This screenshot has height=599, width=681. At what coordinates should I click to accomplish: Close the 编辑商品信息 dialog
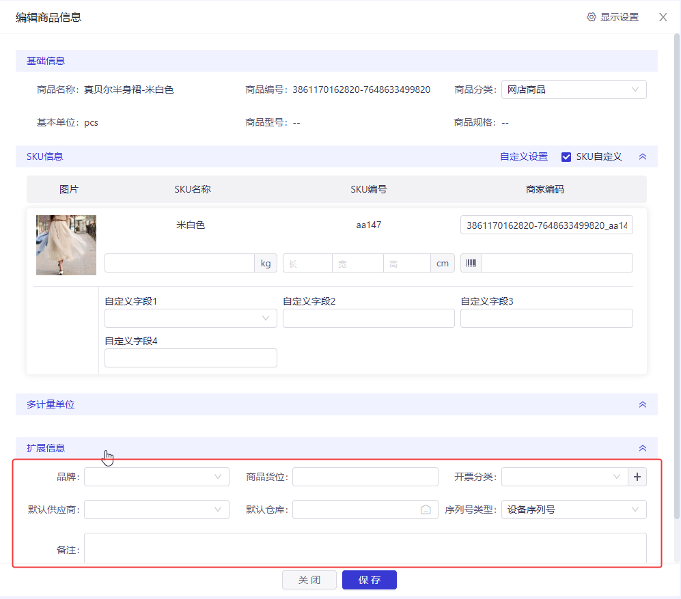point(663,17)
